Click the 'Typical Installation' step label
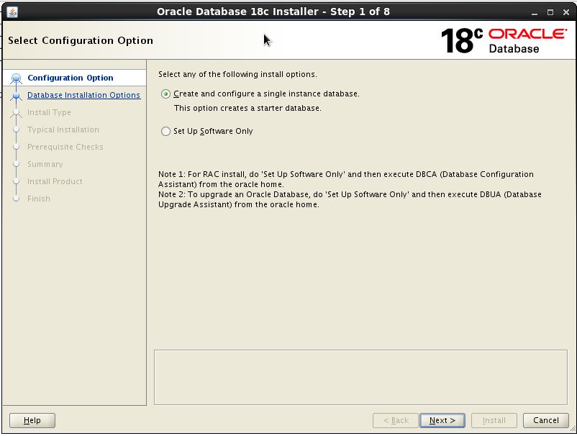 pos(63,130)
